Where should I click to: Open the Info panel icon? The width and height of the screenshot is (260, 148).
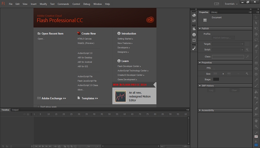tap(194, 34)
